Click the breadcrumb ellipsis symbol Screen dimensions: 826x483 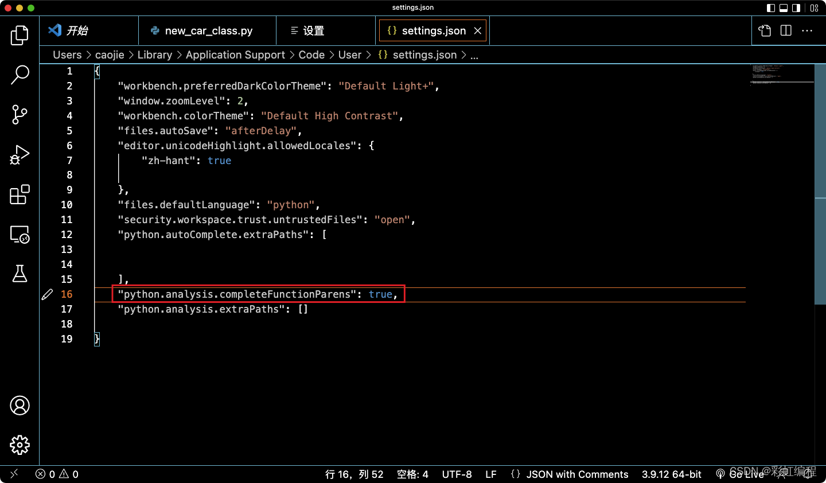tap(474, 56)
